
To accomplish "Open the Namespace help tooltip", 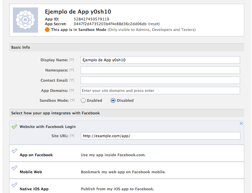I will point(72,70).
